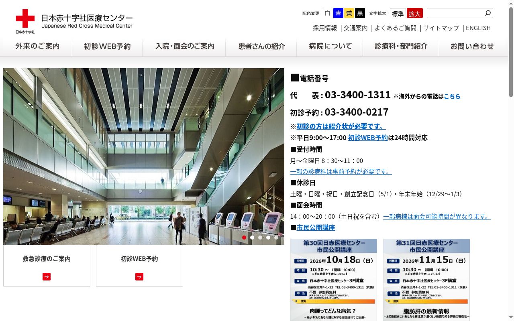This screenshot has width=514, height=321.
Task: Open 第31回 November 15 lecture flyer
Action: click(426, 280)
